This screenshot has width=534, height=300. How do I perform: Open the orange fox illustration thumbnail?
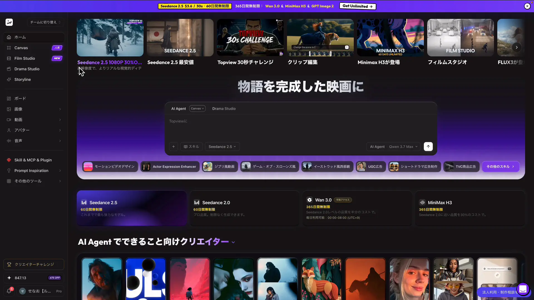[x=321, y=279]
